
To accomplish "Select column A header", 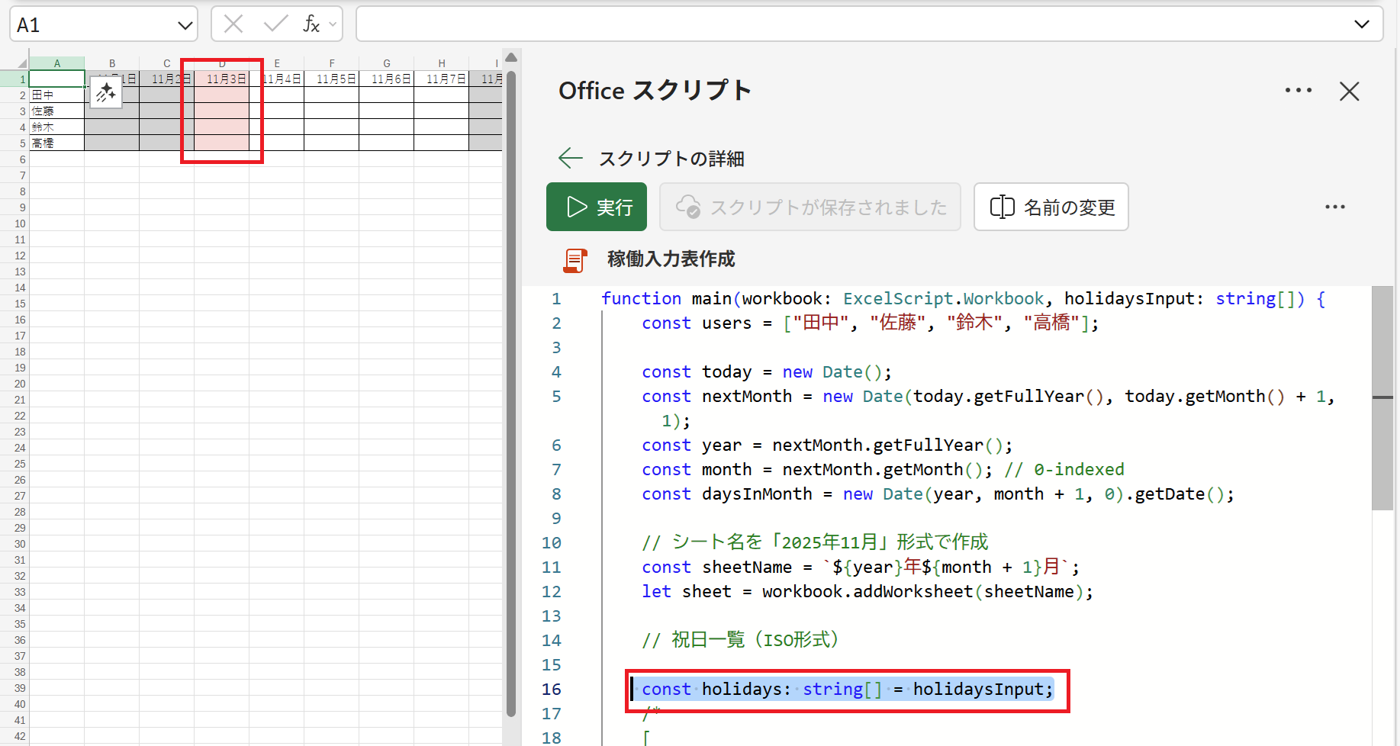I will [57, 63].
